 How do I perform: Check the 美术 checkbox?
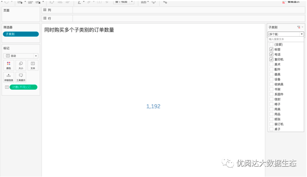pyautogui.click(x=271, y=64)
